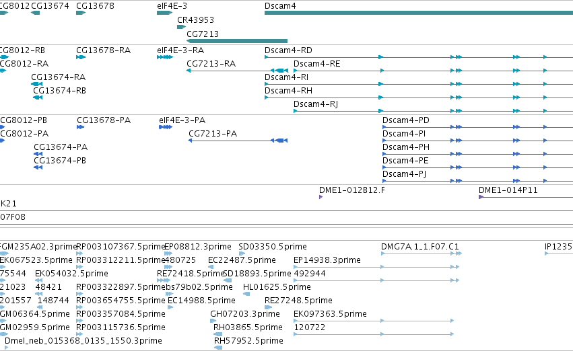Image resolution: width=573 pixels, height=351 pixels.
Task: Select the Dscam4-PJ protein label
Action: point(404,174)
